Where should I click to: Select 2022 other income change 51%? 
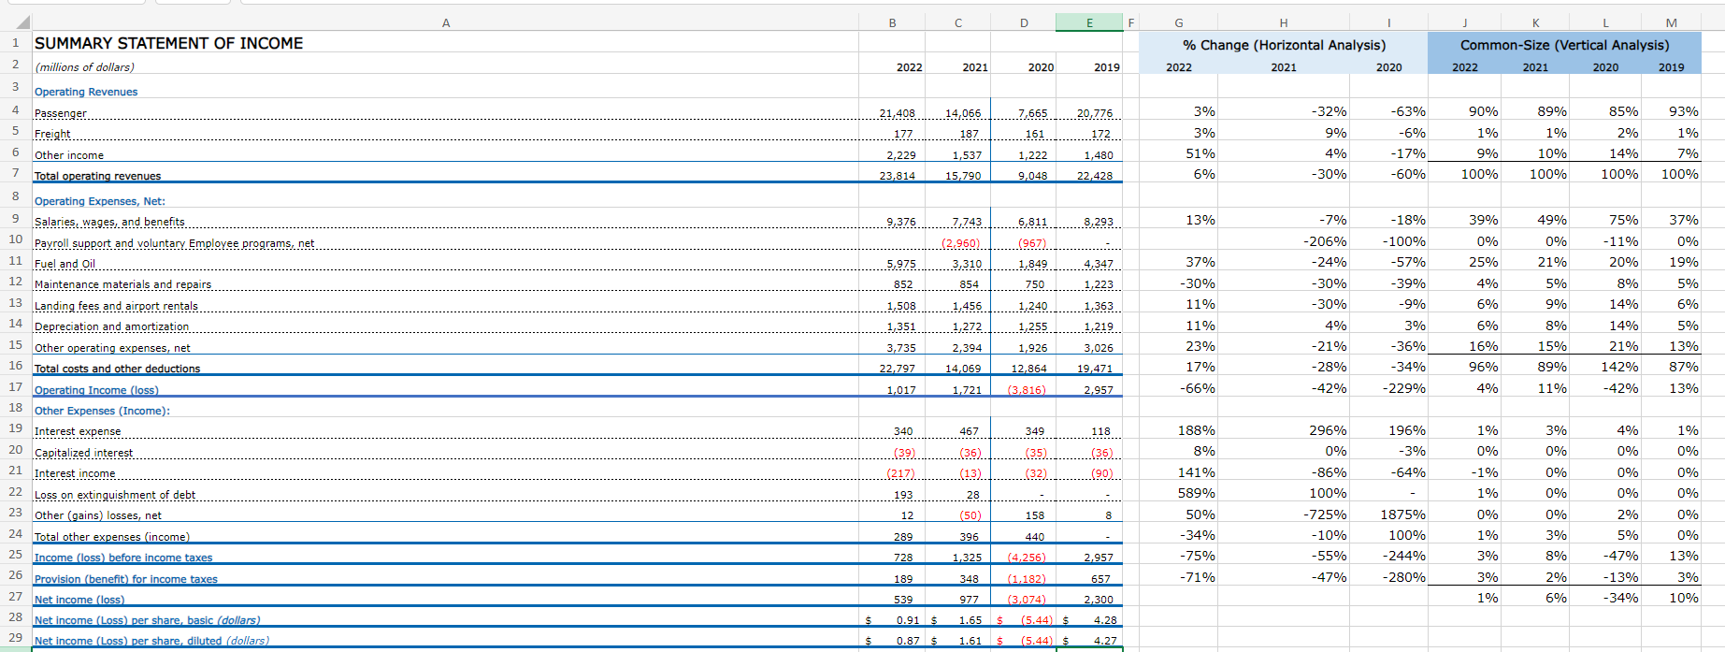1200,153
